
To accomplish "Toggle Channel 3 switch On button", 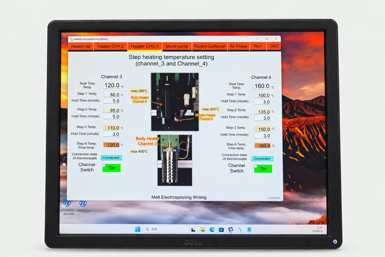I will coord(112,168).
